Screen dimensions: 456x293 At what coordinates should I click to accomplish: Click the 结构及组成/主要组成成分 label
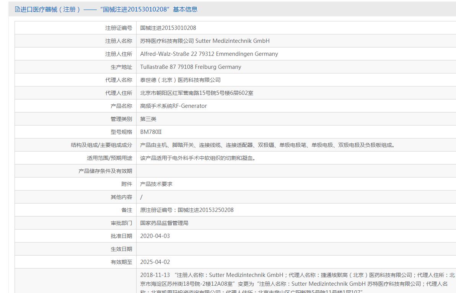101,145
